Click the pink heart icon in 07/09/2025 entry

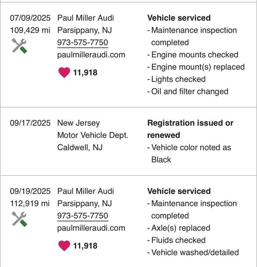pyautogui.click(x=64, y=72)
